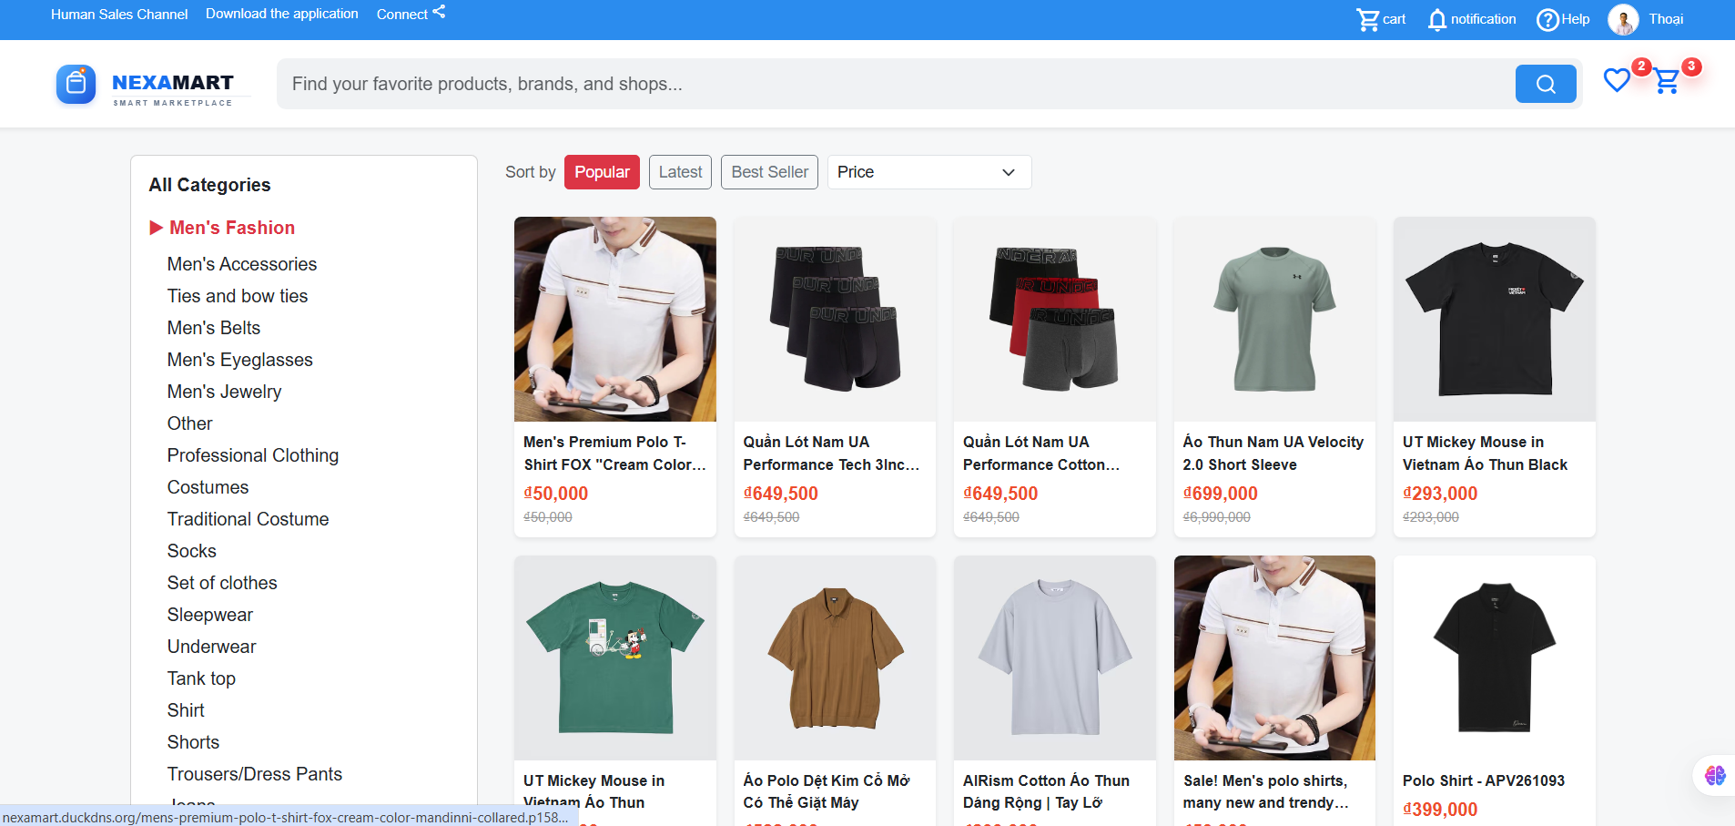Image resolution: width=1735 pixels, height=826 pixels.
Task: Click the Connect link text
Action: (402, 15)
